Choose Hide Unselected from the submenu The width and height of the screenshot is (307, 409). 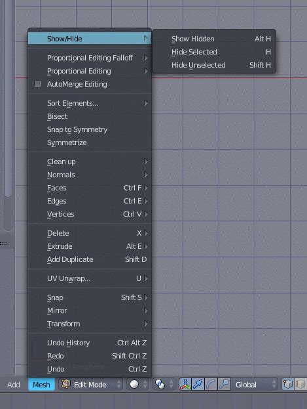(214, 65)
